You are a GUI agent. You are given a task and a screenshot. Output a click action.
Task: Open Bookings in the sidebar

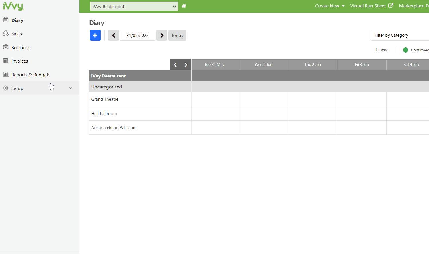point(40,47)
